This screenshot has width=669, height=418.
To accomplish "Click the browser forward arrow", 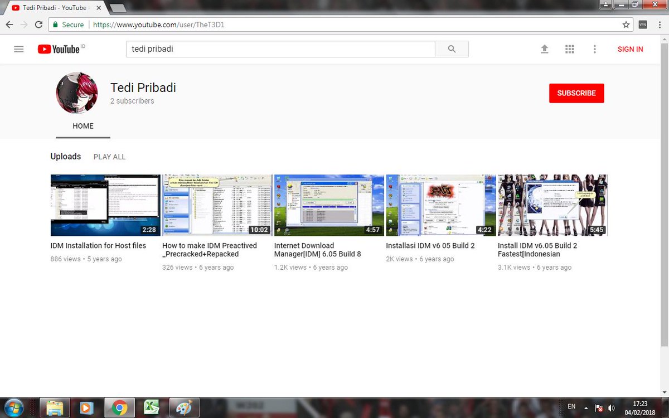I will click(x=24, y=25).
